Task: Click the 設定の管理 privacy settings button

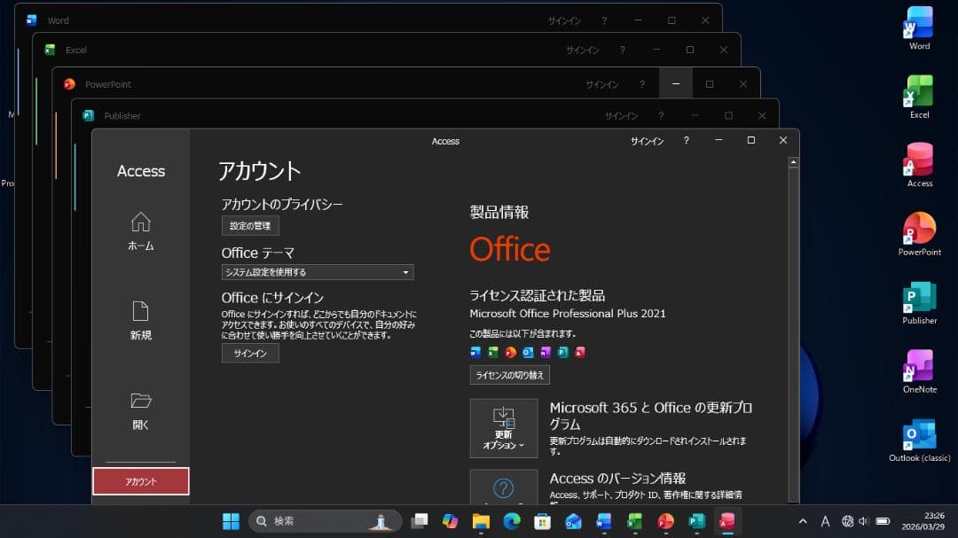Action: click(250, 225)
